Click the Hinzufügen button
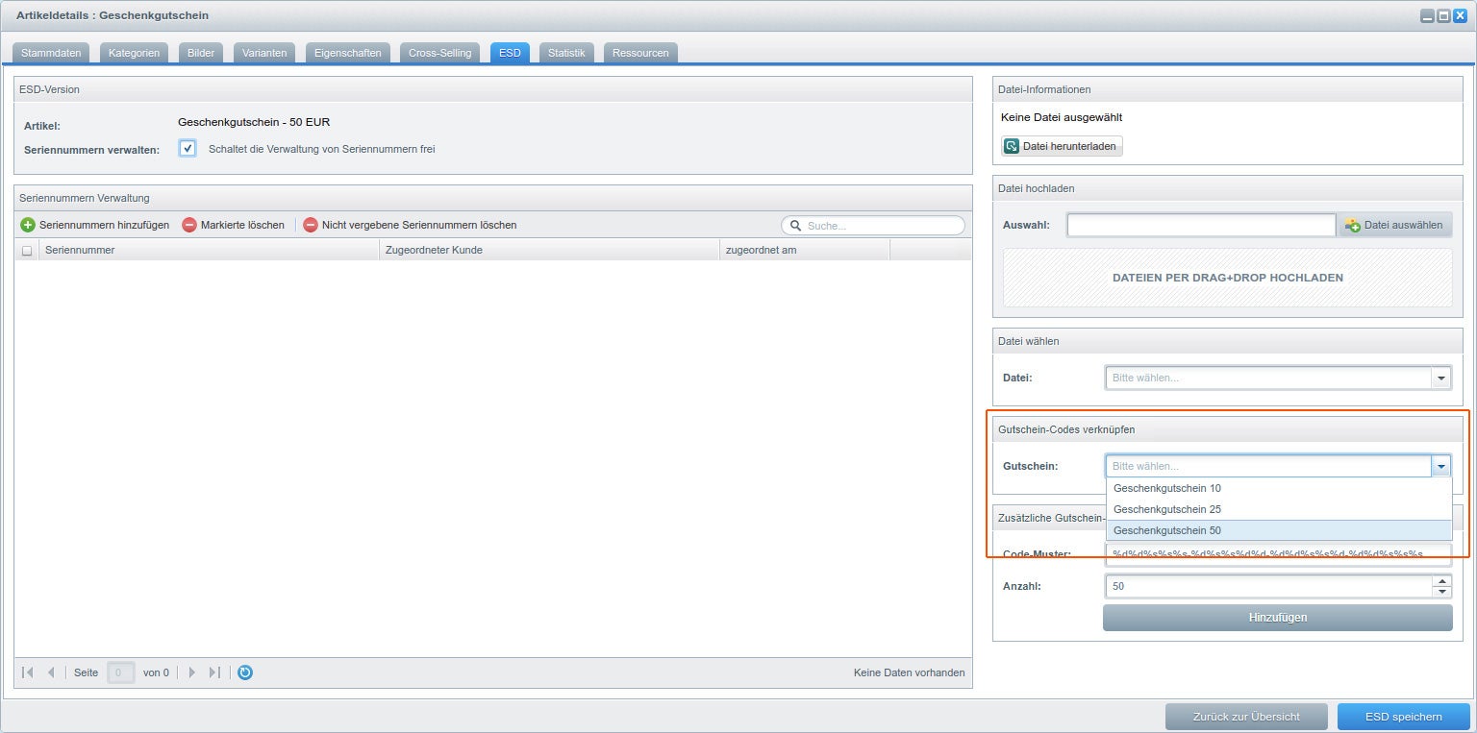This screenshot has height=733, width=1477. coord(1278,618)
